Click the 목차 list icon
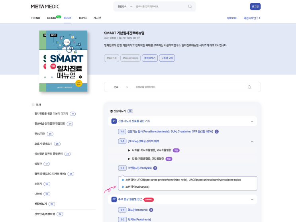Screen dimensions: 296x222 click(33, 105)
